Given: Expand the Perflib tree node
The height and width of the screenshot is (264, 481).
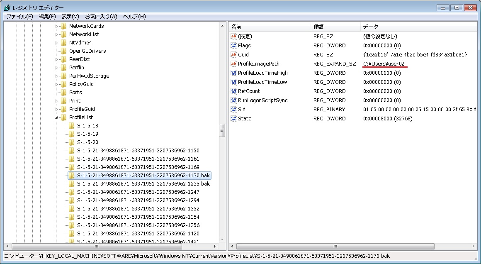Looking at the screenshot, I should (57, 68).
